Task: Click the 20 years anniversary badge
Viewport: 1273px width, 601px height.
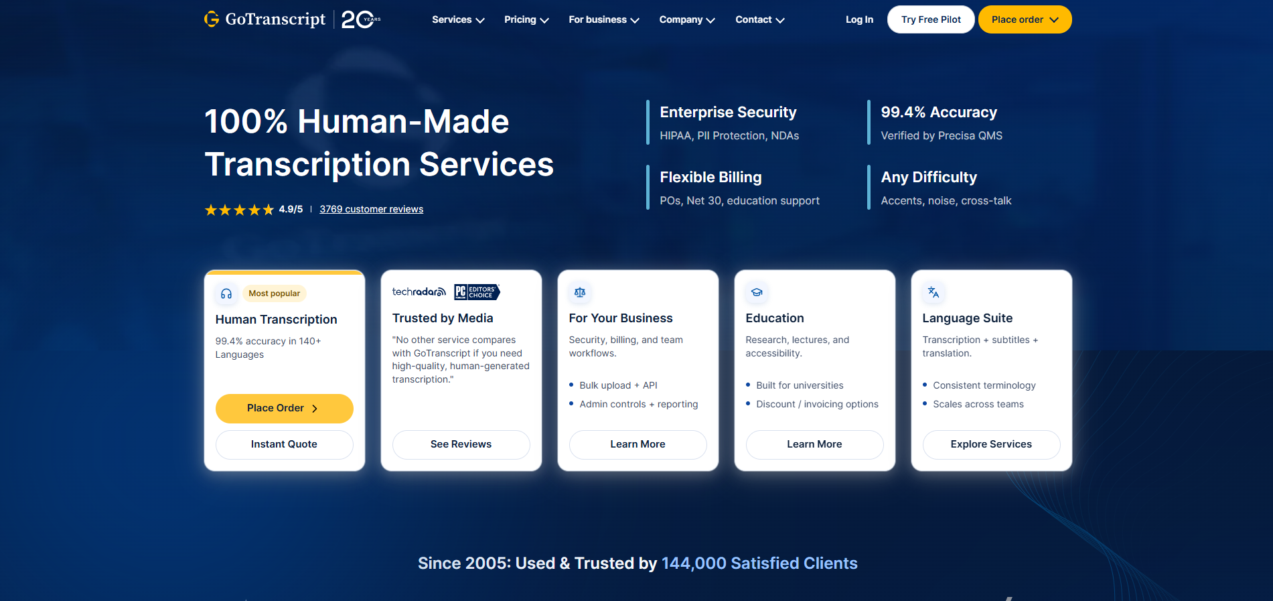Action: click(360, 19)
